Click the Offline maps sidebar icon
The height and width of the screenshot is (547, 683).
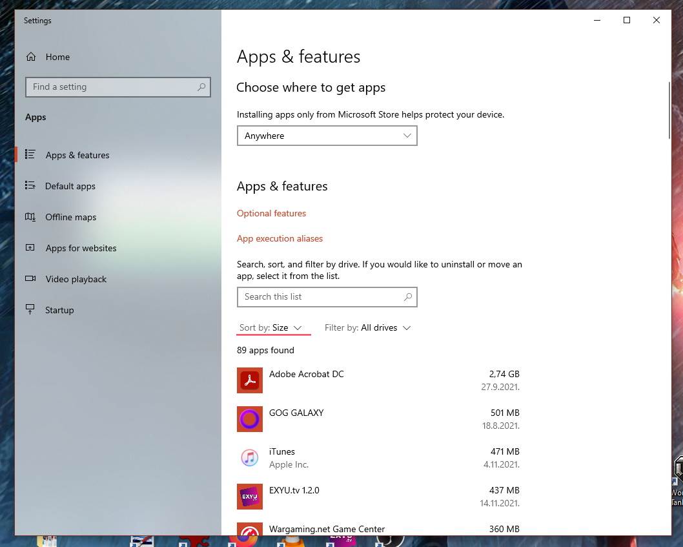[30, 217]
